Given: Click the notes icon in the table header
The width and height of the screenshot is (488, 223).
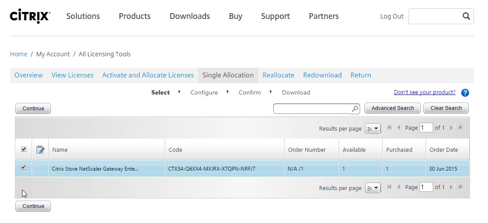Looking at the screenshot, I should 40,150.
